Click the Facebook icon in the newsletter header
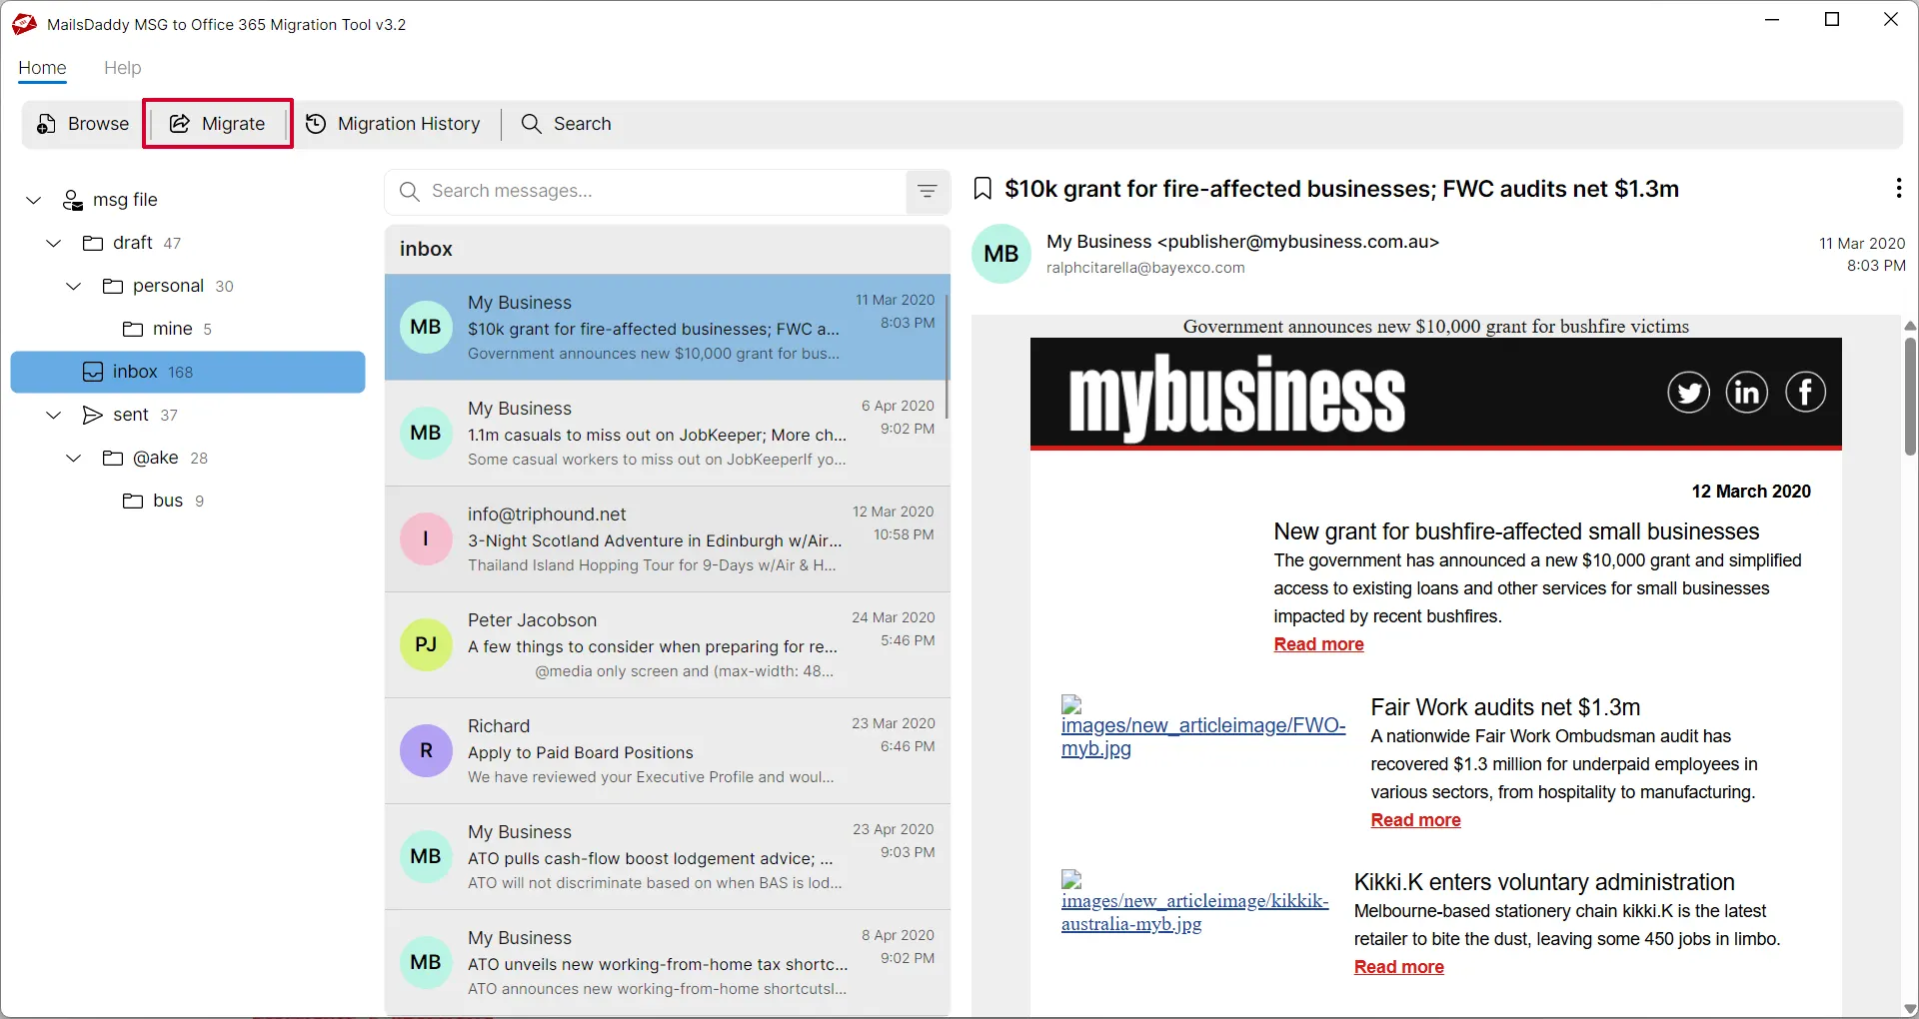Viewport: 1919px width, 1019px height. 1805,392
